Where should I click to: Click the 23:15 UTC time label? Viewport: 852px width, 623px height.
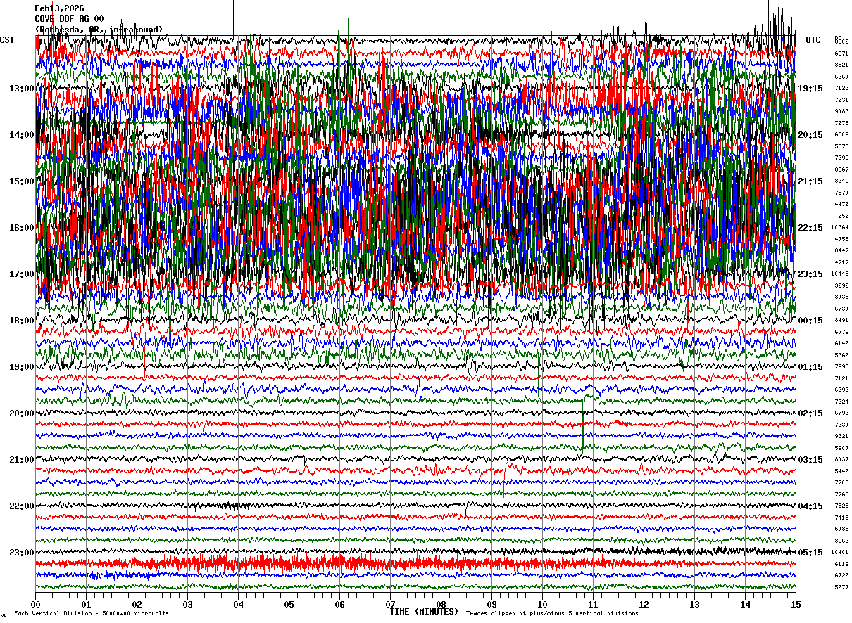coord(810,274)
